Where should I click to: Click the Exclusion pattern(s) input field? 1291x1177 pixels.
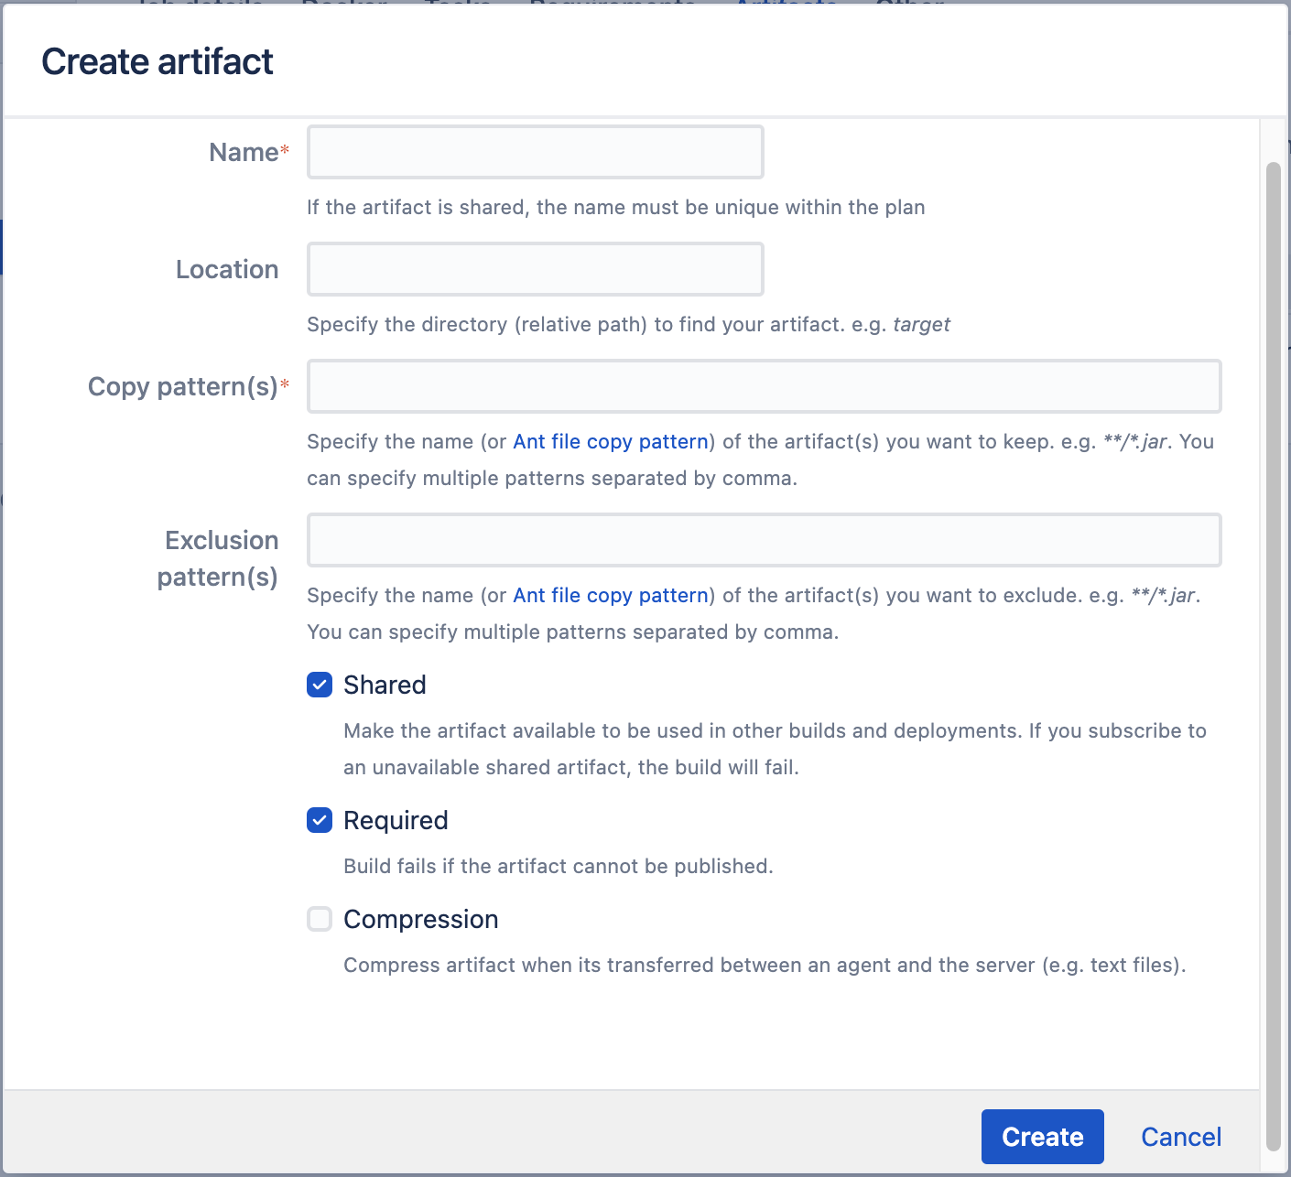coord(764,540)
